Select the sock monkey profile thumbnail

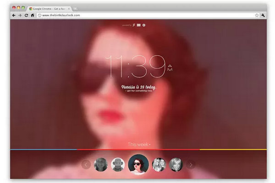click(x=118, y=164)
